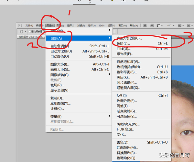Click the portrait photo on the canvas
Viewport: 194px width, 162px height.
(x=183, y=113)
